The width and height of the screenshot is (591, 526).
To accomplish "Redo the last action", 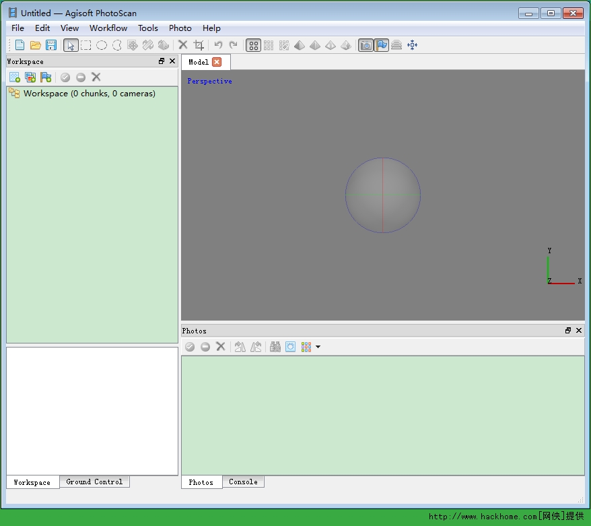I will tap(234, 45).
